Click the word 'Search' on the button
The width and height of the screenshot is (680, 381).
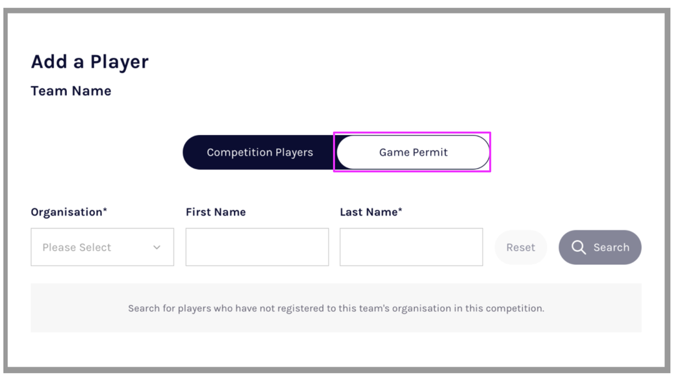point(611,247)
